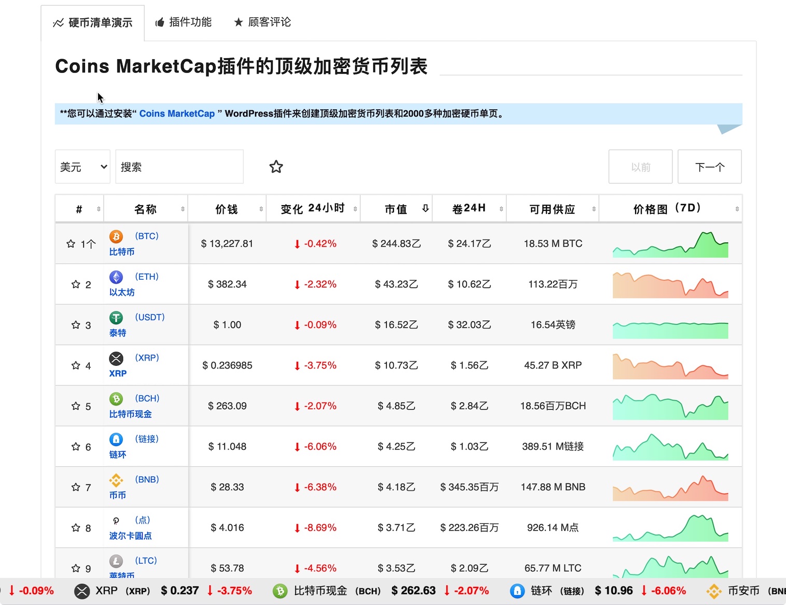Click the Polkadot (波尔卡圆点) logo
The width and height of the screenshot is (786, 605).
[116, 521]
